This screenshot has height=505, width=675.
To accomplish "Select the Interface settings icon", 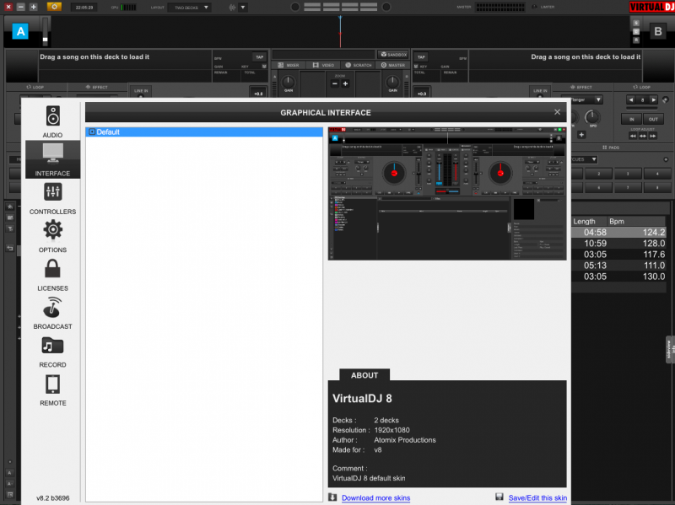I will point(53,158).
